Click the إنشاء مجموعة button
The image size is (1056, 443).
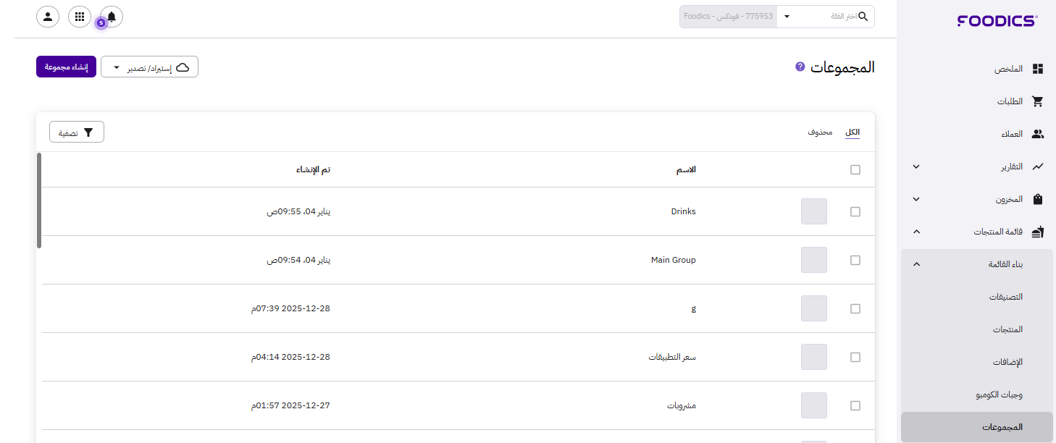coord(66,67)
